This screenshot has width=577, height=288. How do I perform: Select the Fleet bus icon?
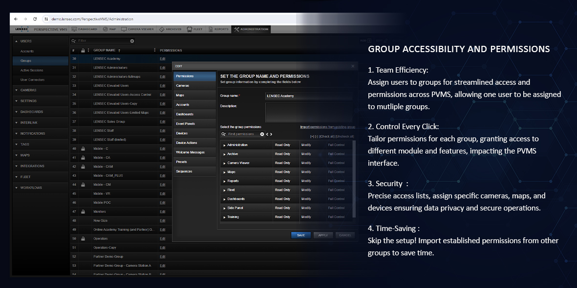click(190, 29)
